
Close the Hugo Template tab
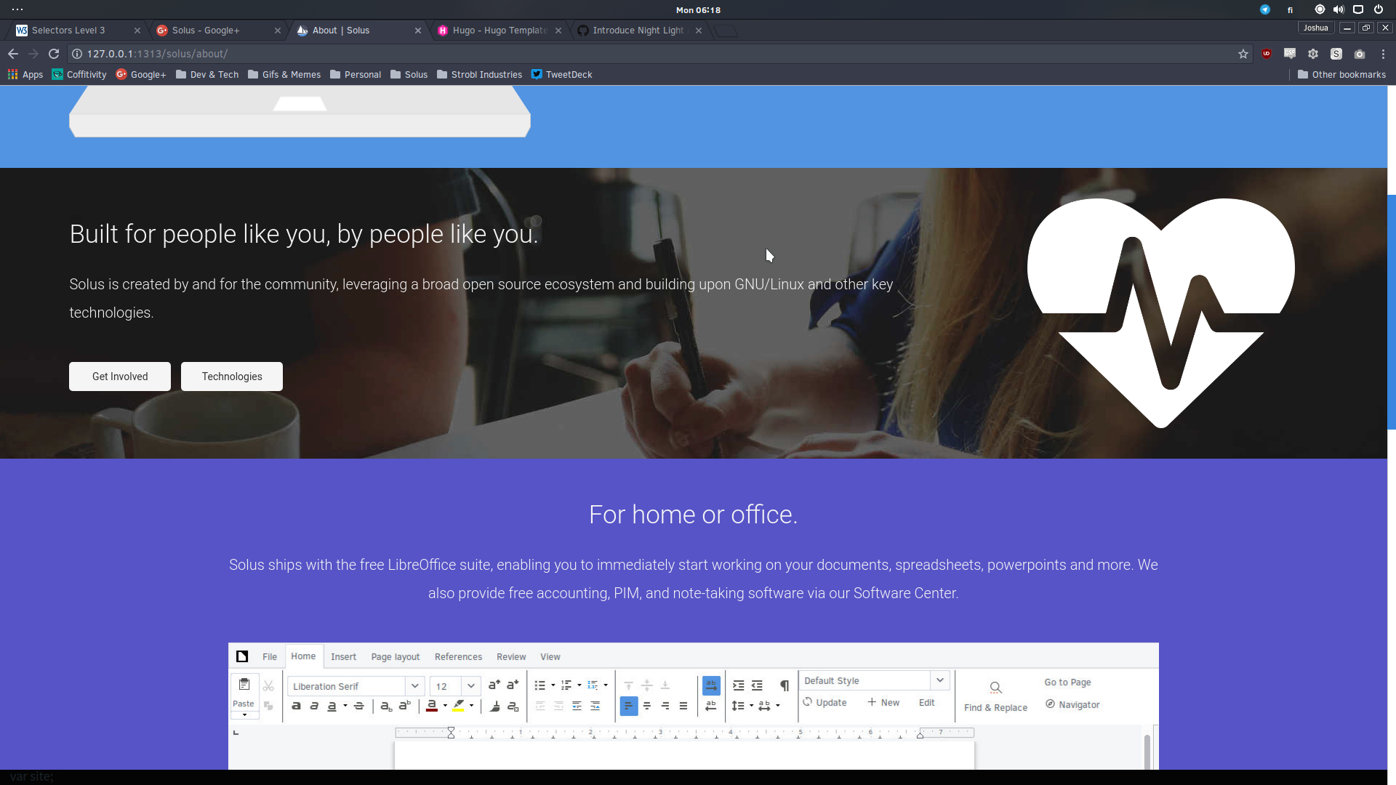(558, 31)
